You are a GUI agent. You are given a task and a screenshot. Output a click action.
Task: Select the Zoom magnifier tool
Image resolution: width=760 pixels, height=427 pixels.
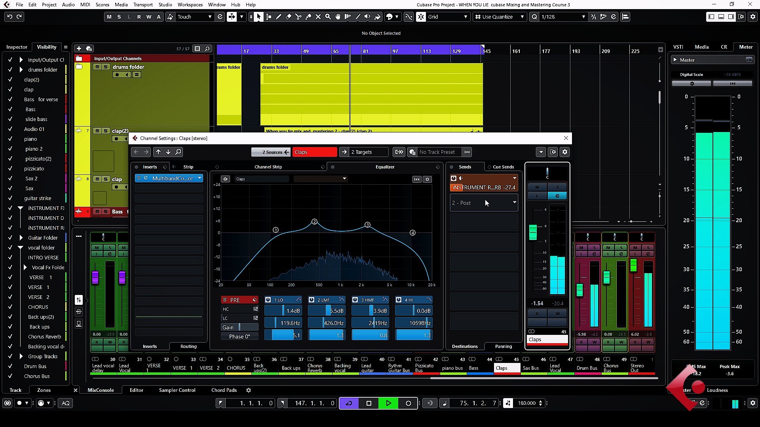pyautogui.click(x=328, y=17)
